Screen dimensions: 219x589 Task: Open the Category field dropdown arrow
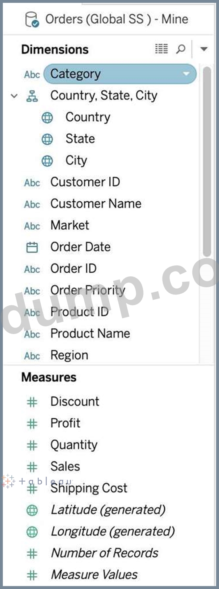[x=186, y=74]
